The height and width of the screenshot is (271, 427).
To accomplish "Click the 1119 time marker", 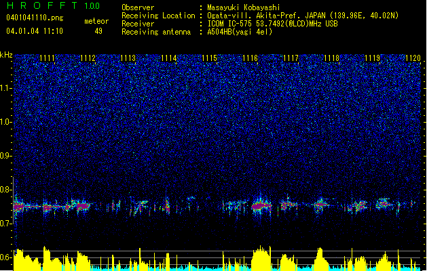I will [372, 58].
